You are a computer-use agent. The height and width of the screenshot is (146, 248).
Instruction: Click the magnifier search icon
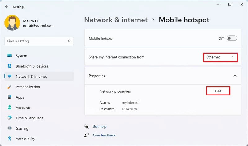coord(69,41)
